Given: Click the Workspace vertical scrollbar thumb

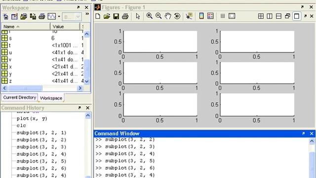Looking at the screenshot, I should (87, 69).
